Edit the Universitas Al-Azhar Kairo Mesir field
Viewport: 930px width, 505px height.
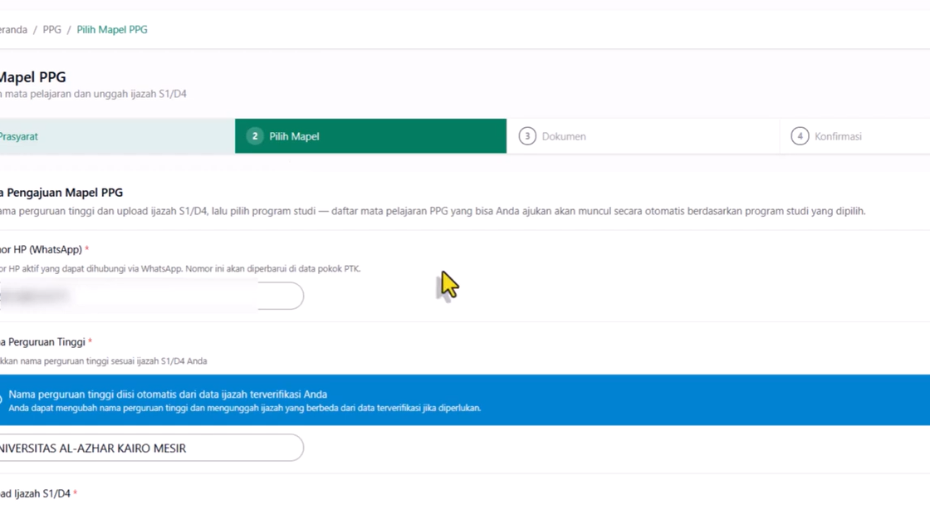click(152, 448)
